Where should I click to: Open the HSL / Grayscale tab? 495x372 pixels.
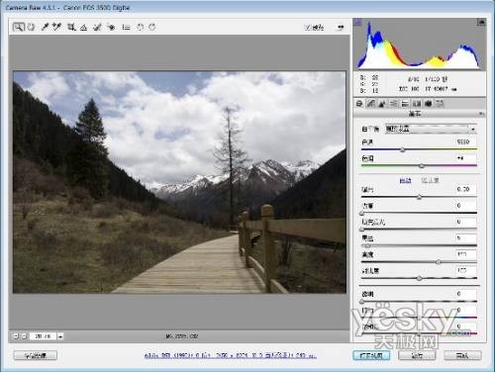point(394,104)
